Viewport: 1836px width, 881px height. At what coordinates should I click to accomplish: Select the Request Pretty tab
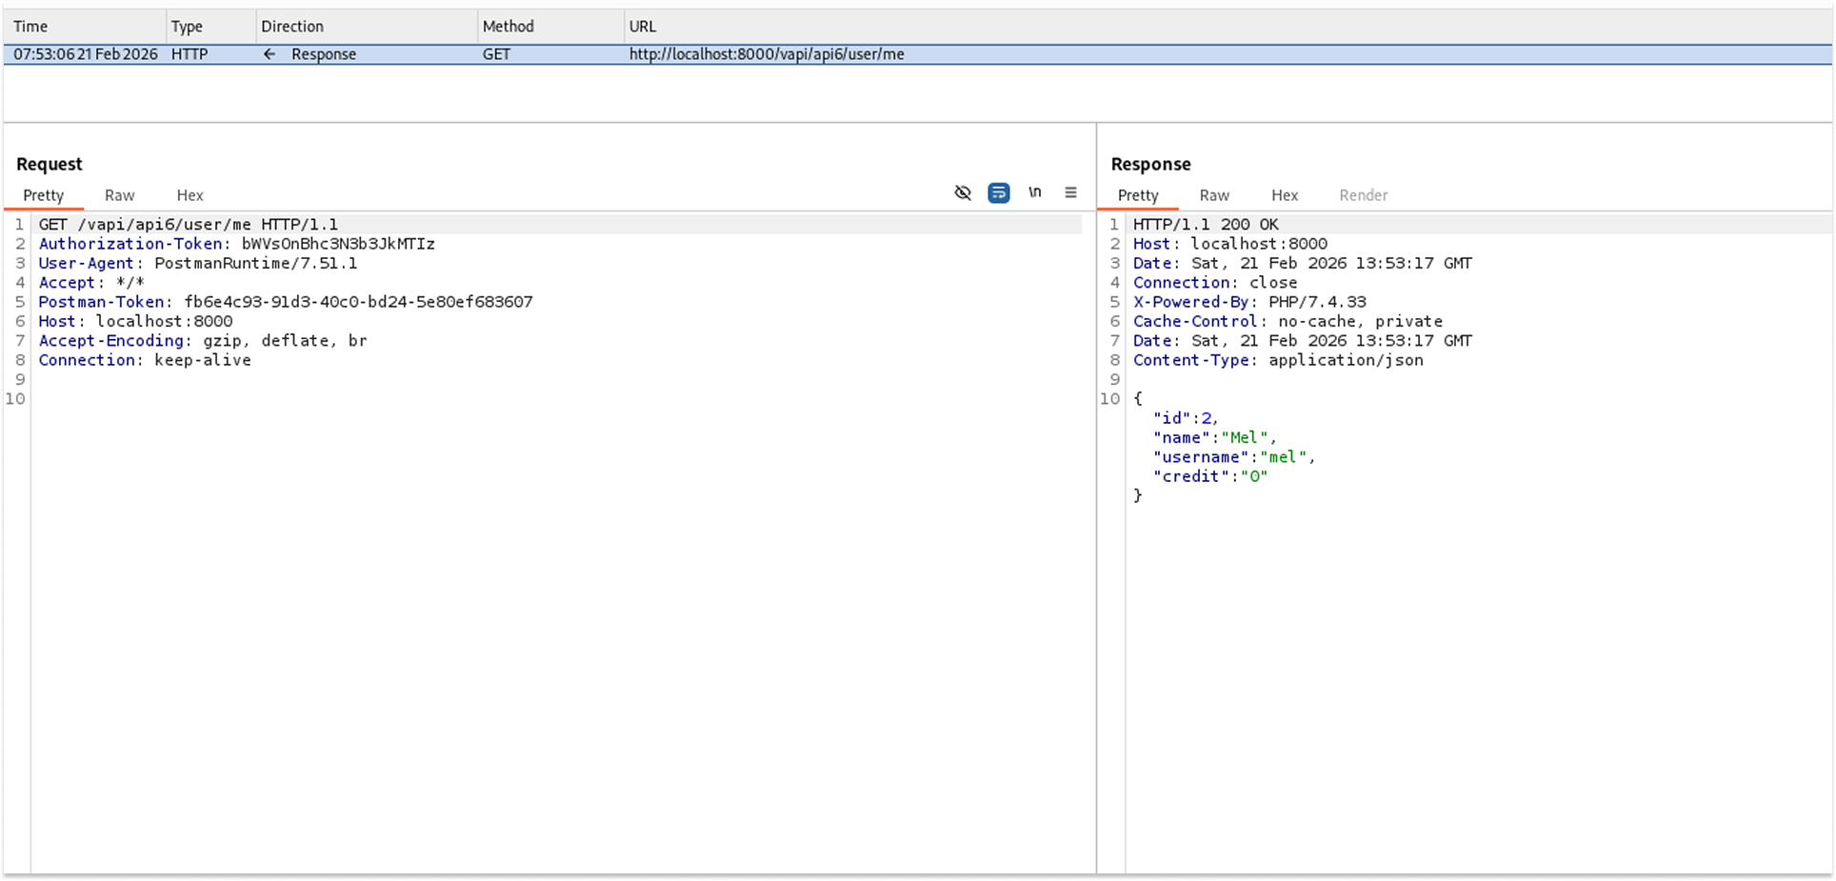click(x=44, y=195)
